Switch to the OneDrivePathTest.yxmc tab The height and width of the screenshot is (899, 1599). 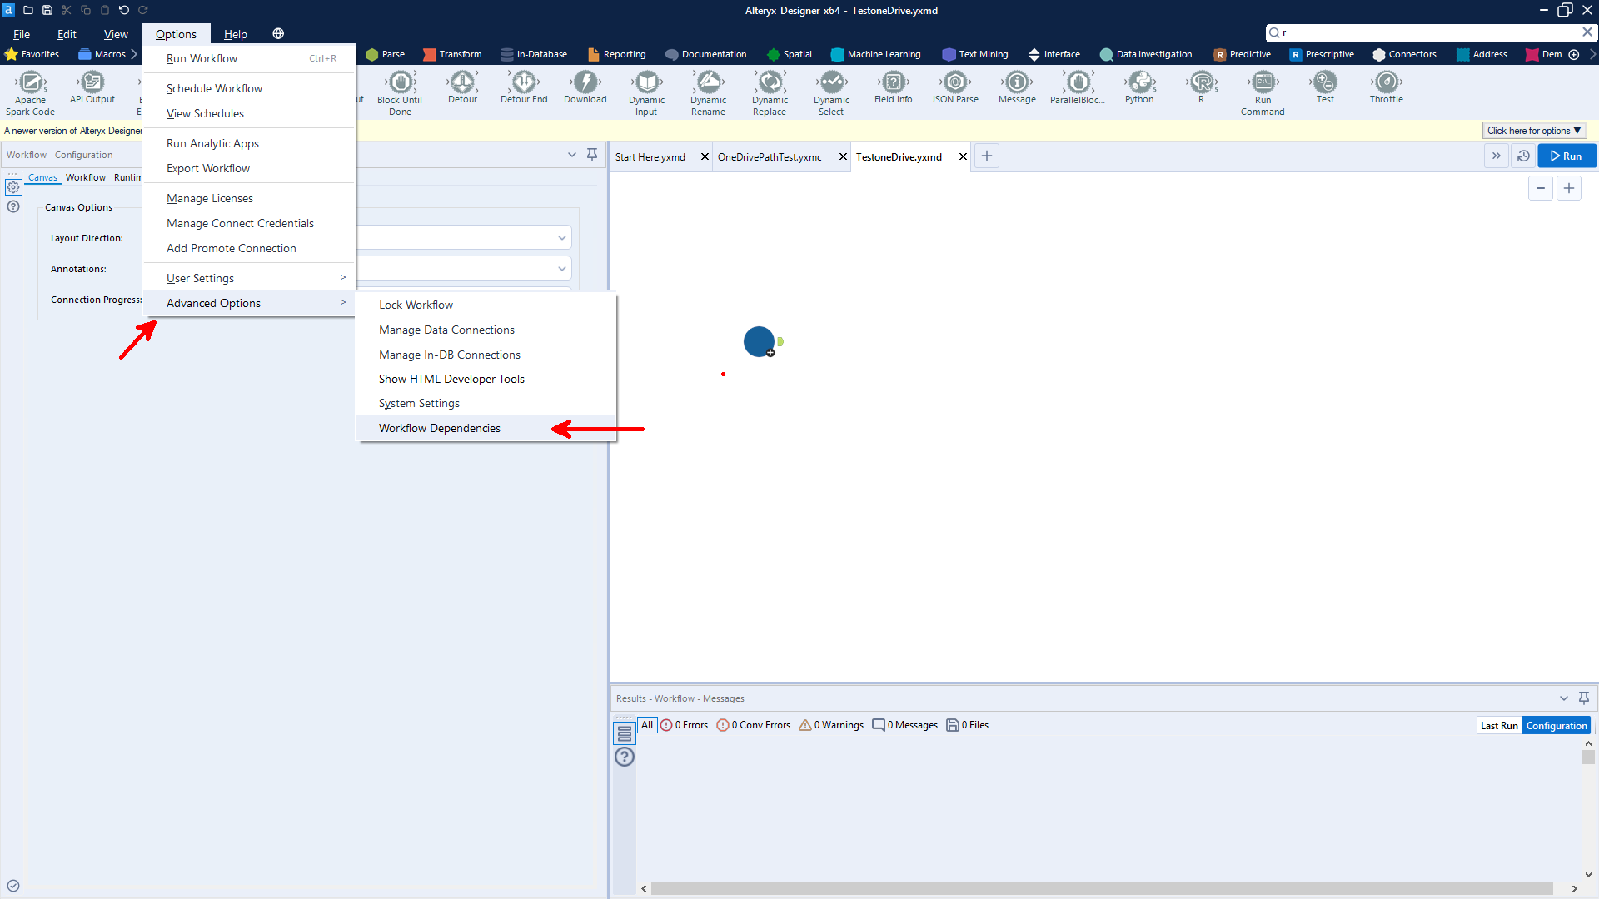pos(770,156)
